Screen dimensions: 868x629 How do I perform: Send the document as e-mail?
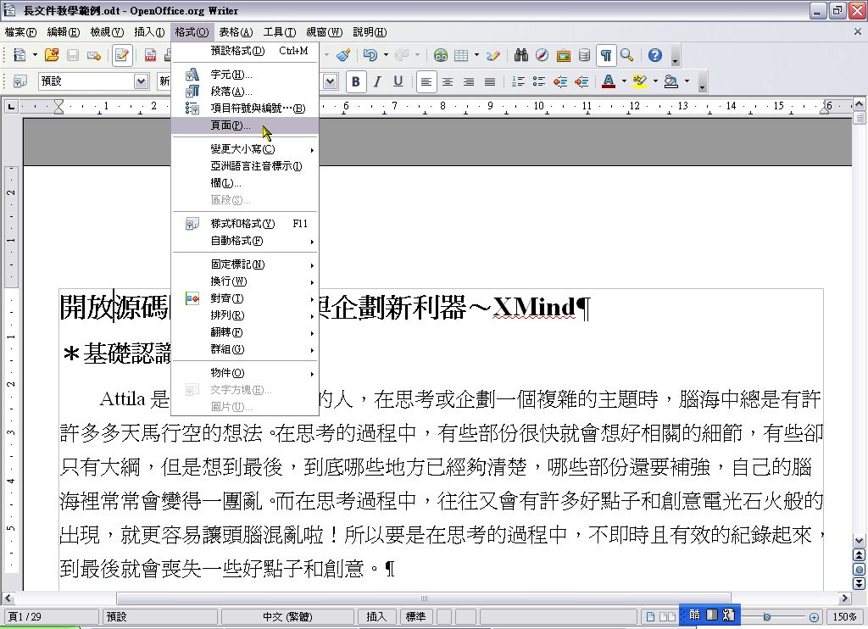(x=94, y=55)
